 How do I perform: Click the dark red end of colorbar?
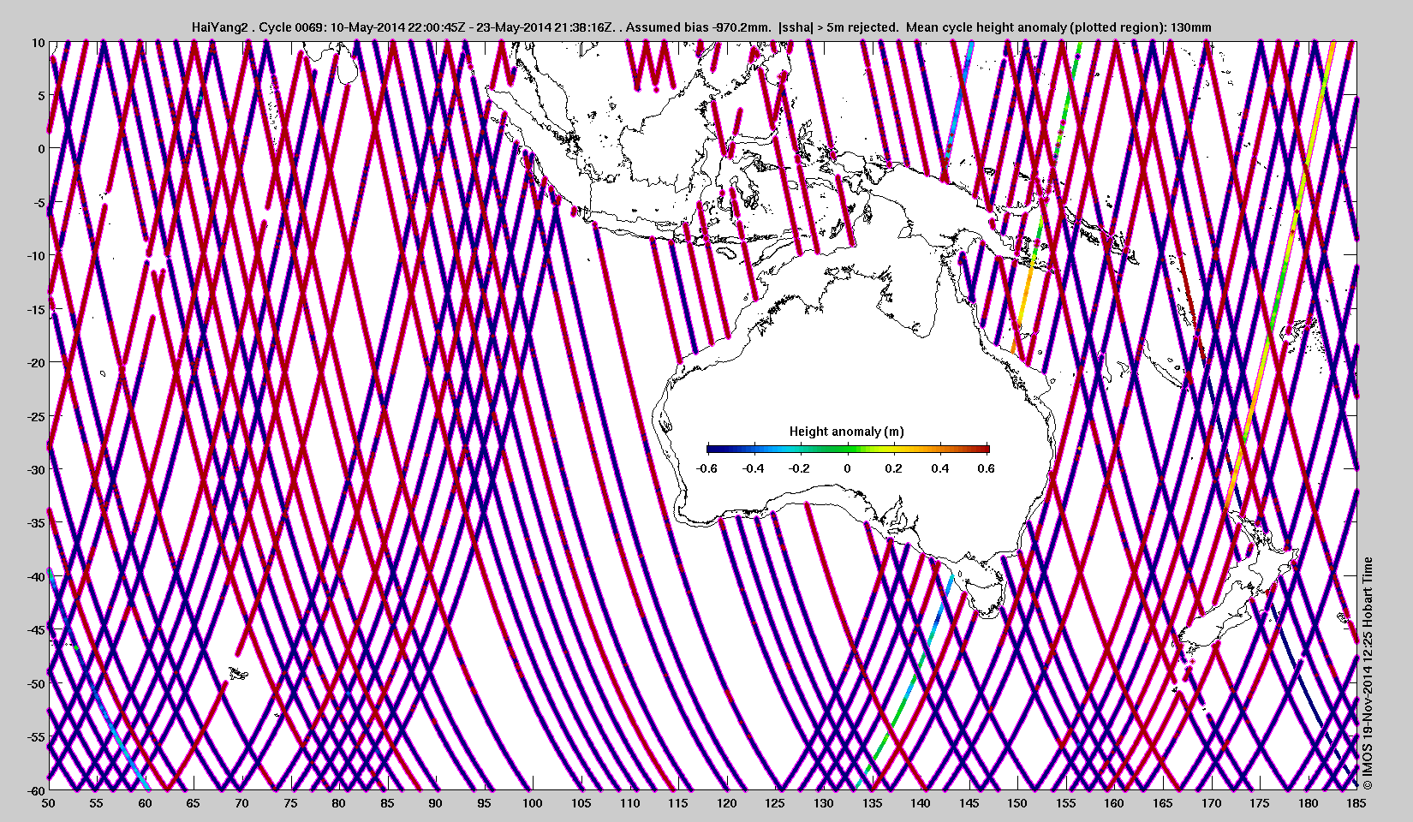[x=983, y=449]
